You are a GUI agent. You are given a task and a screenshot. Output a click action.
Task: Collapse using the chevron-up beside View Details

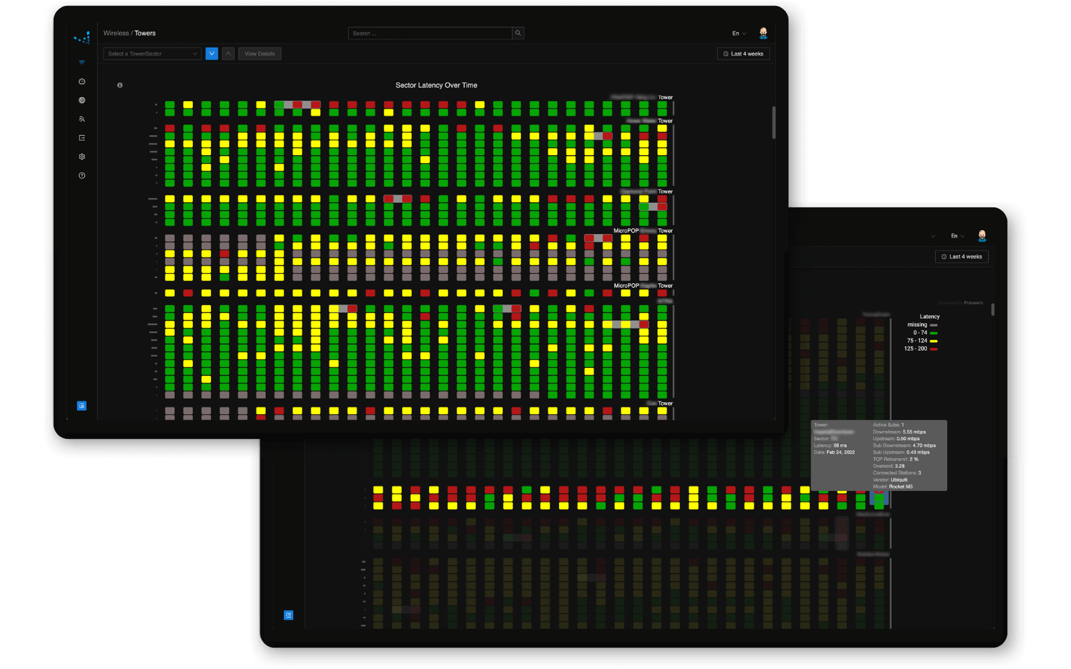(x=228, y=54)
